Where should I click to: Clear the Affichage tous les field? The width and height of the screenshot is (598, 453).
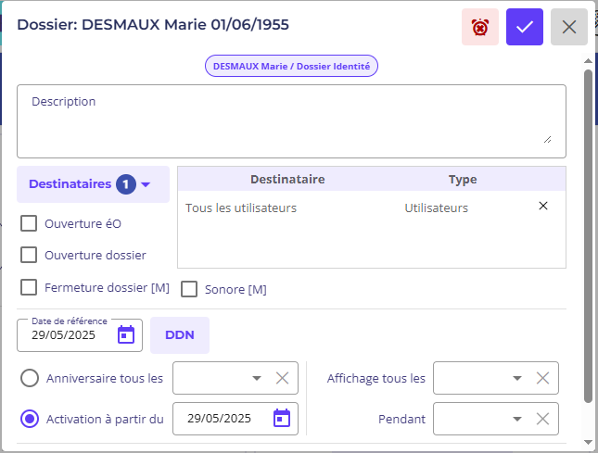coord(543,378)
